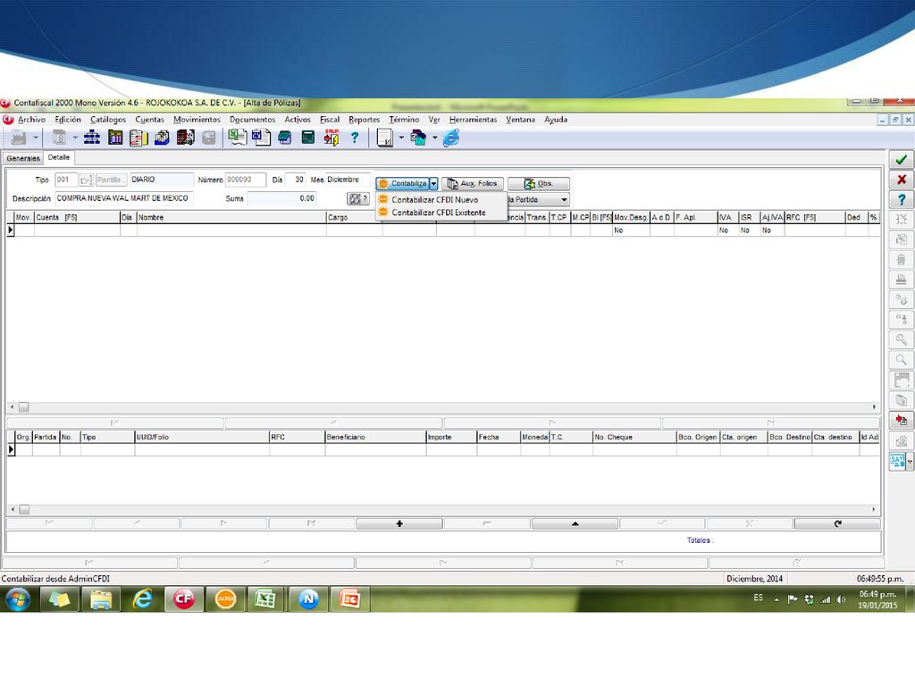This screenshot has height=686, width=915.
Task: Click the Cuenta [F5] column header
Action: (77, 217)
